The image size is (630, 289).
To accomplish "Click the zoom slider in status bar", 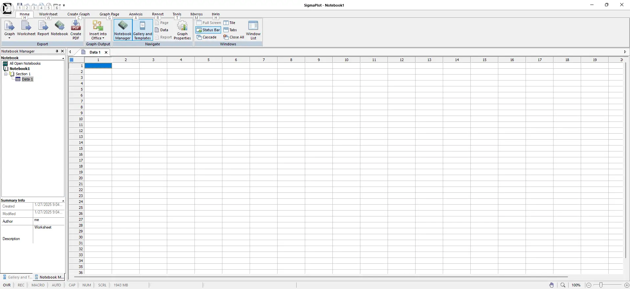I will 607,285.
